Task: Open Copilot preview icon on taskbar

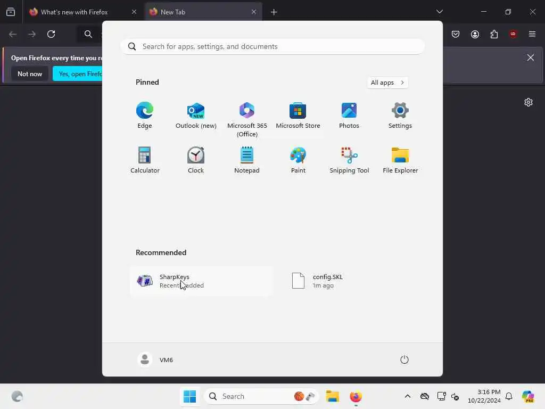Action: (x=528, y=396)
